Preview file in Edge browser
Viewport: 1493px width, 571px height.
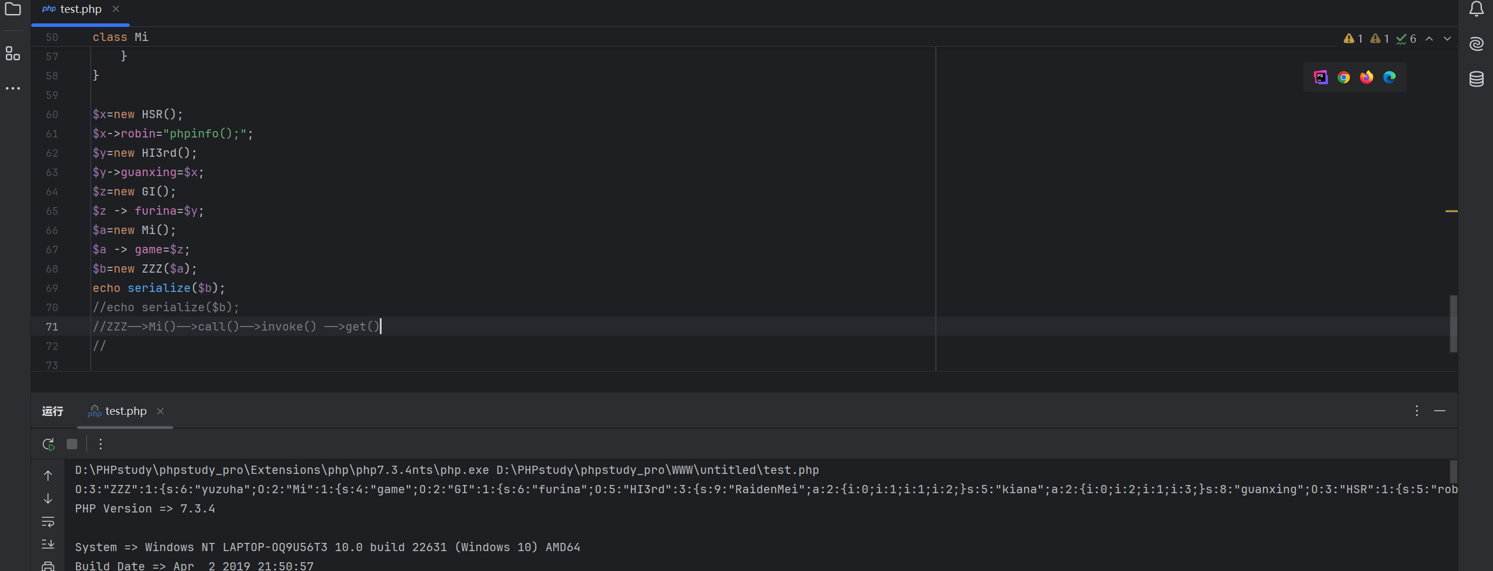click(x=1389, y=78)
